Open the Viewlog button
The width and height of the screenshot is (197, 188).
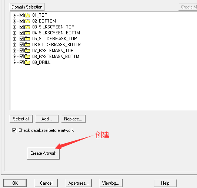click(x=111, y=183)
